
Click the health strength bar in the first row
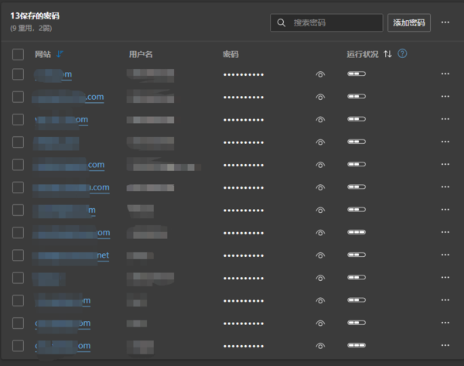pyautogui.click(x=356, y=74)
